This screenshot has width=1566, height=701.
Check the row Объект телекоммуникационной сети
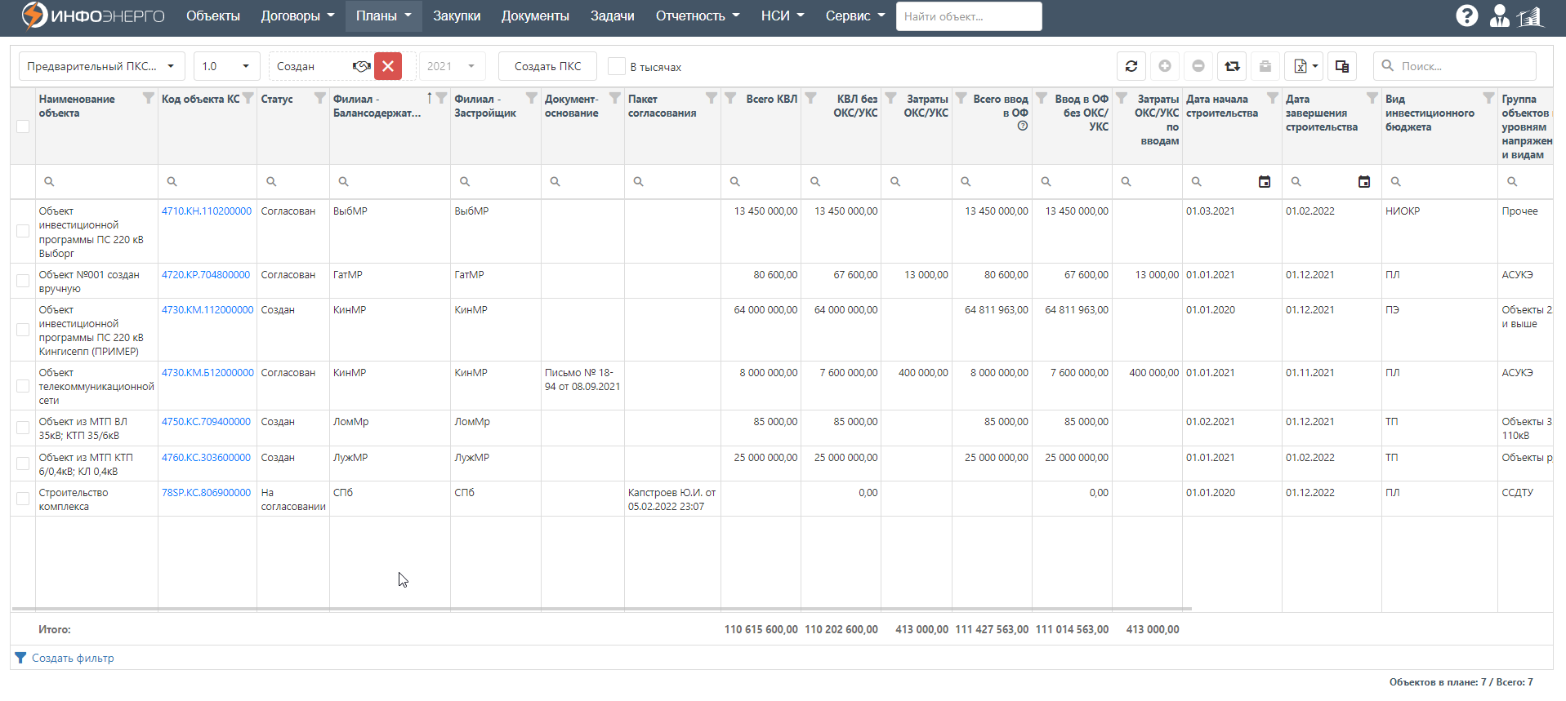pos(23,386)
